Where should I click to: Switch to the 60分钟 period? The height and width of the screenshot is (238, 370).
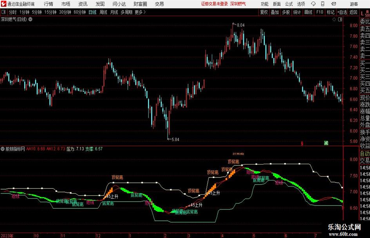pyautogui.click(x=80, y=12)
